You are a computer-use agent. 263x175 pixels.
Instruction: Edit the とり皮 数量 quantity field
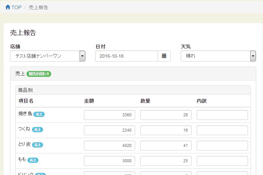coord(166,146)
